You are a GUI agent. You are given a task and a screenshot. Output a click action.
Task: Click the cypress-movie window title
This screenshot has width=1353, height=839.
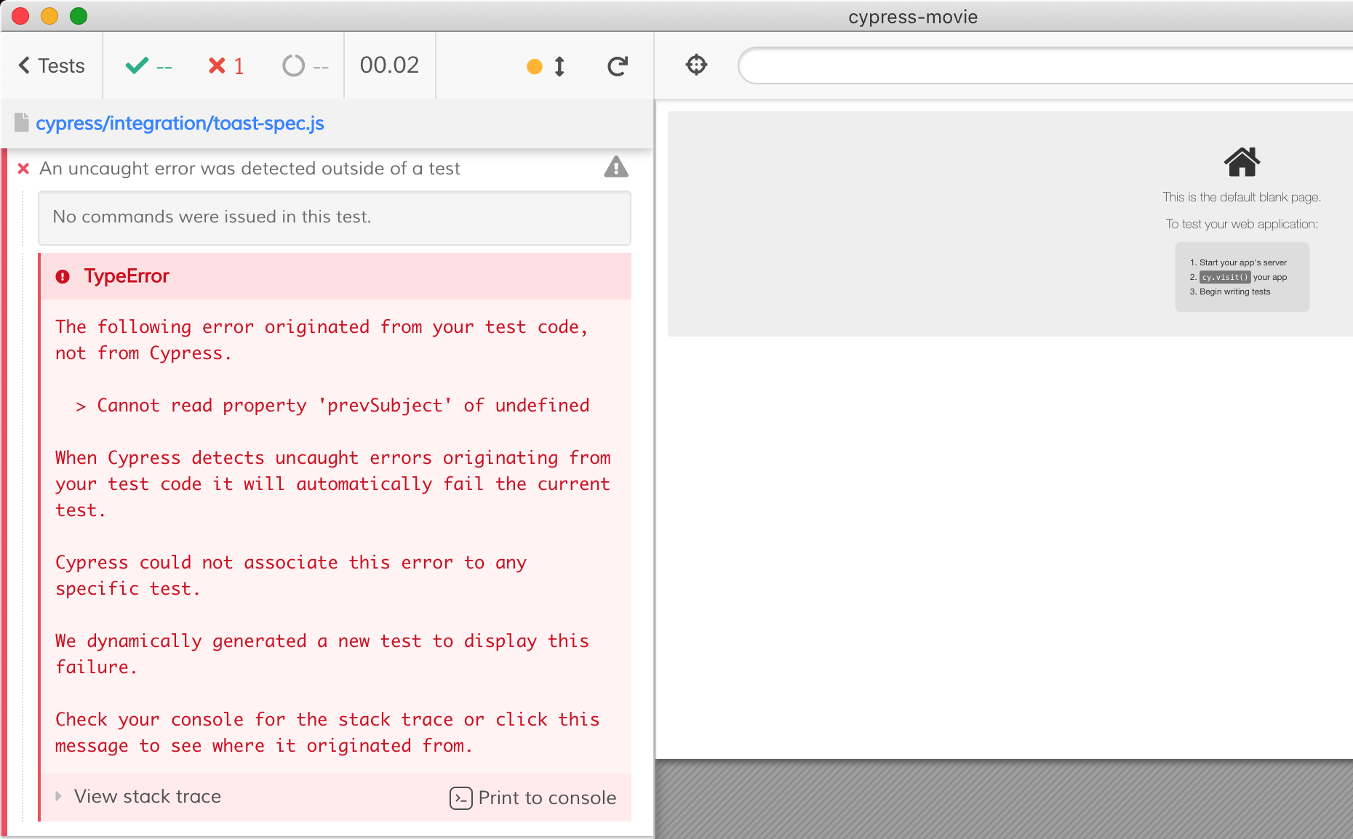coord(913,17)
